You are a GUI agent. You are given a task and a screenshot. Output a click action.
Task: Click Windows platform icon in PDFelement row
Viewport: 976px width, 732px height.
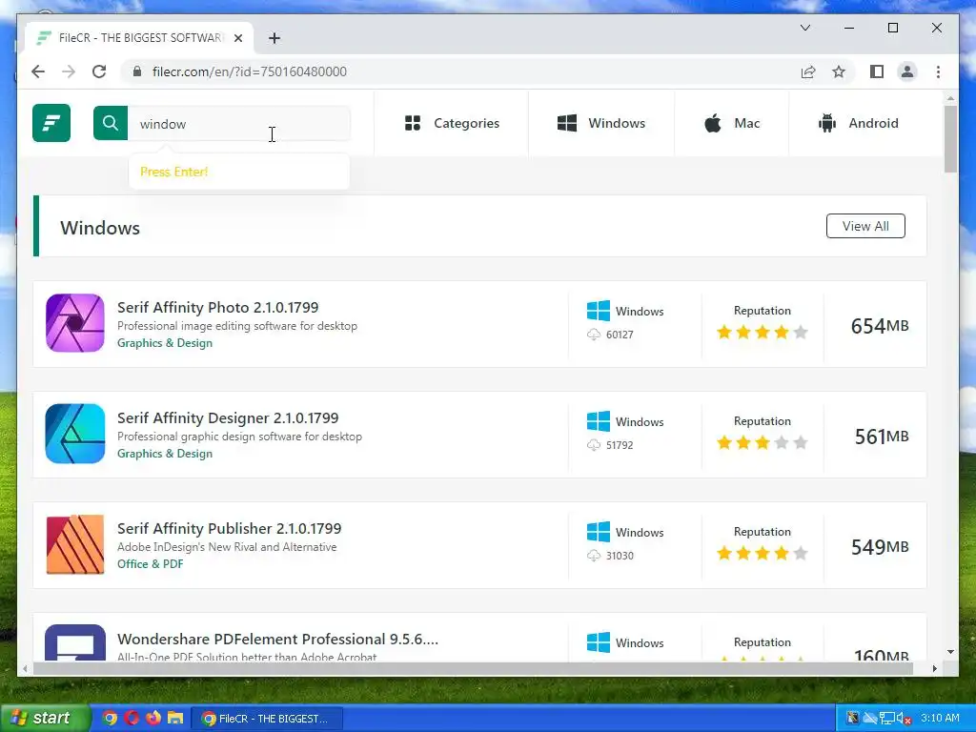599,642
